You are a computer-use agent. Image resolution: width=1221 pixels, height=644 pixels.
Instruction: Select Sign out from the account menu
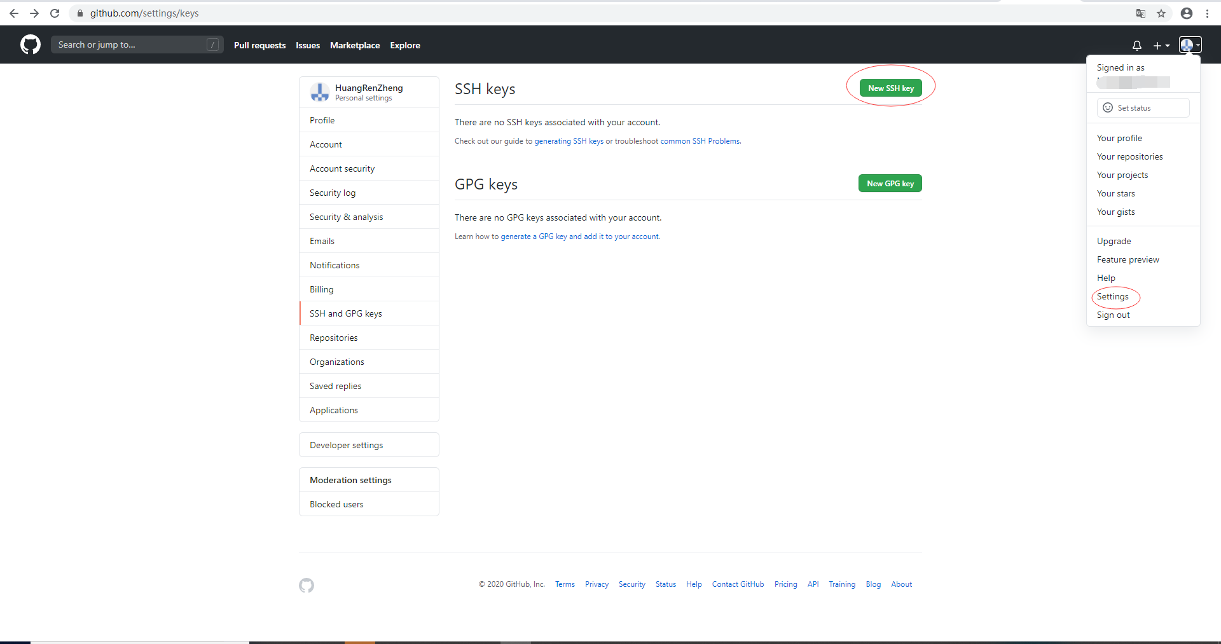click(x=1113, y=315)
